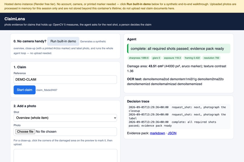This screenshot has height=162, width=244.
Task: Focus the claim Reference input field
Action: [x=65, y=80]
